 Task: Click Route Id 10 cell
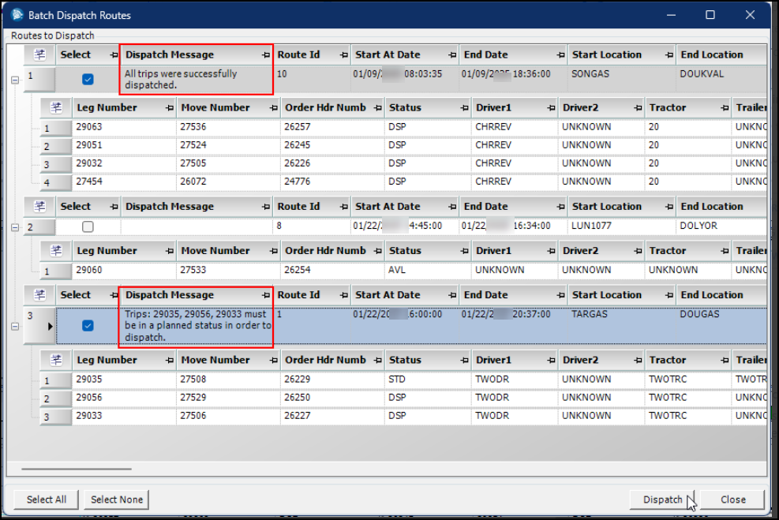312,80
